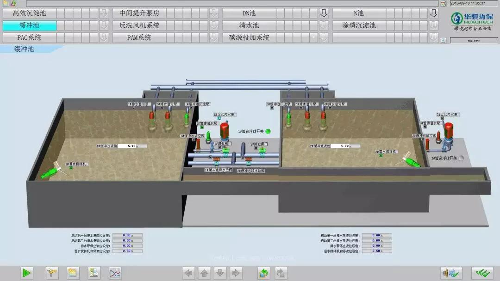Open the yellow notes page icon
This screenshot has width=500, height=281.
click(x=73, y=273)
